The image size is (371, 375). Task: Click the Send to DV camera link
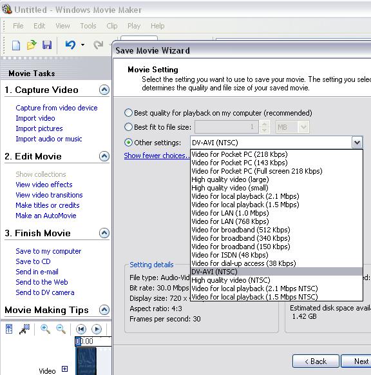point(45,292)
